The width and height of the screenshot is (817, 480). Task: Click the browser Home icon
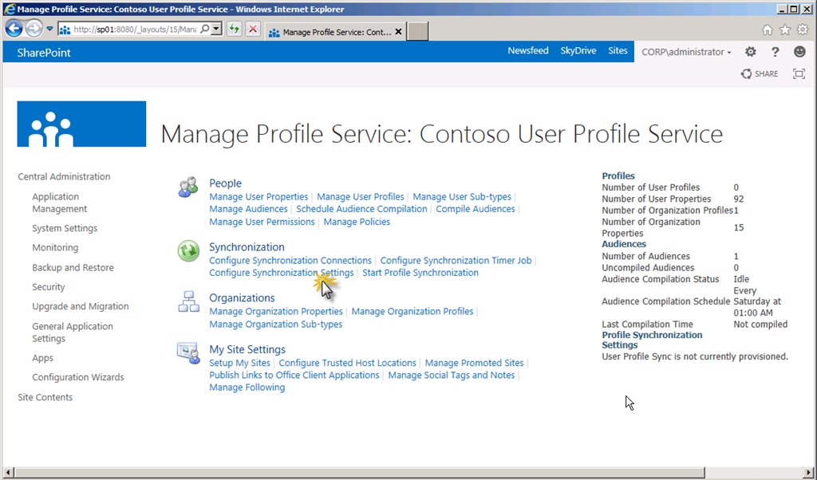pyautogui.click(x=767, y=30)
